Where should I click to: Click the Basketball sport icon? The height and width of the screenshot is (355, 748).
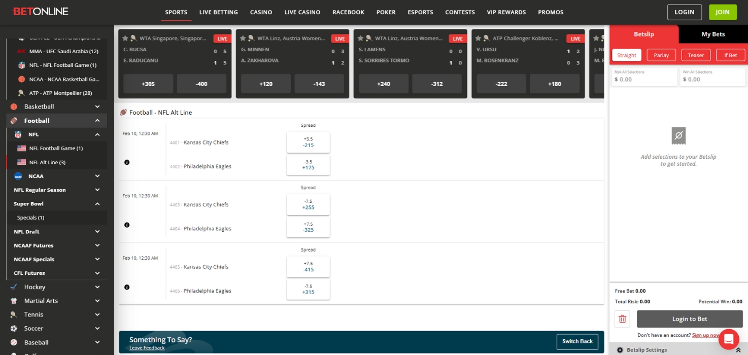[14, 106]
